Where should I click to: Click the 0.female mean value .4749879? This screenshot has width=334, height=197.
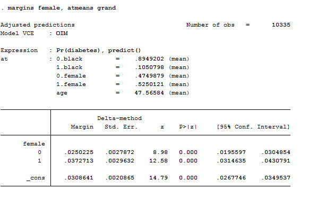pyautogui.click(x=149, y=76)
